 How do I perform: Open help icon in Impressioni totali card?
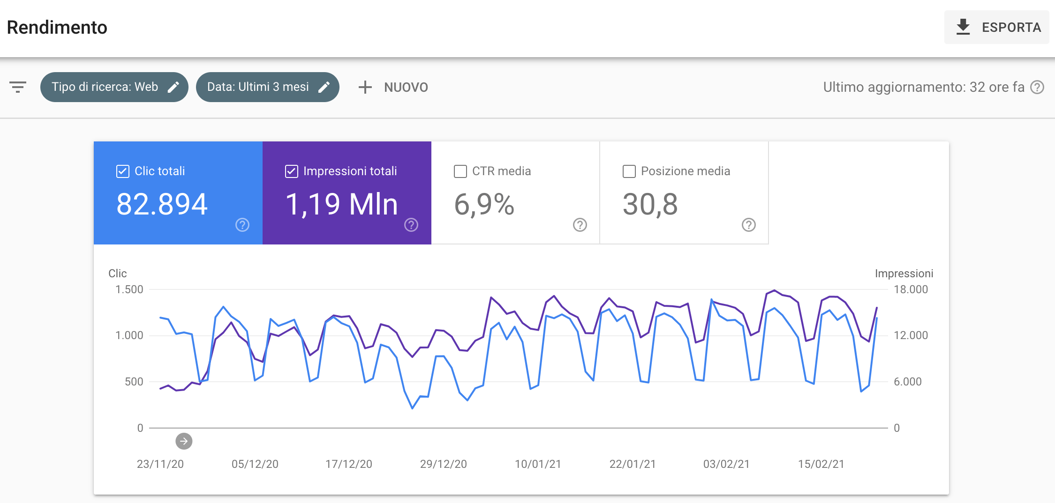pyautogui.click(x=411, y=225)
